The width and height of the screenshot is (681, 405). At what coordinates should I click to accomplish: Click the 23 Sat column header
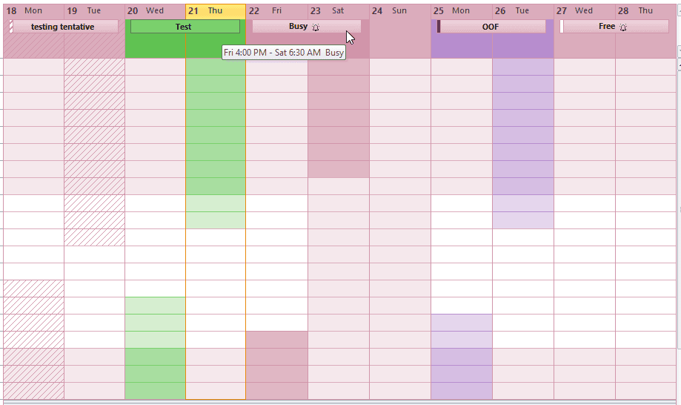339,11
